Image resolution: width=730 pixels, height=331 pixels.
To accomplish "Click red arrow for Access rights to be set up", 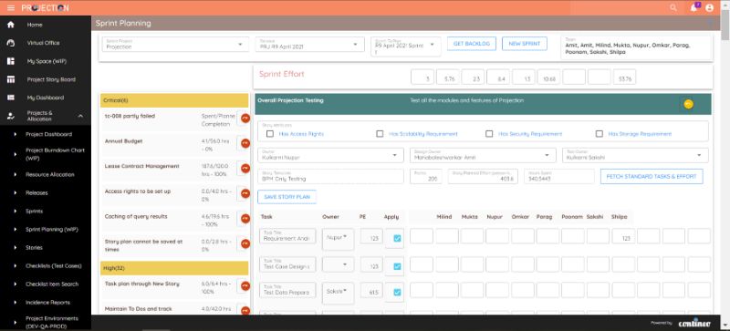I will pyautogui.click(x=245, y=193).
